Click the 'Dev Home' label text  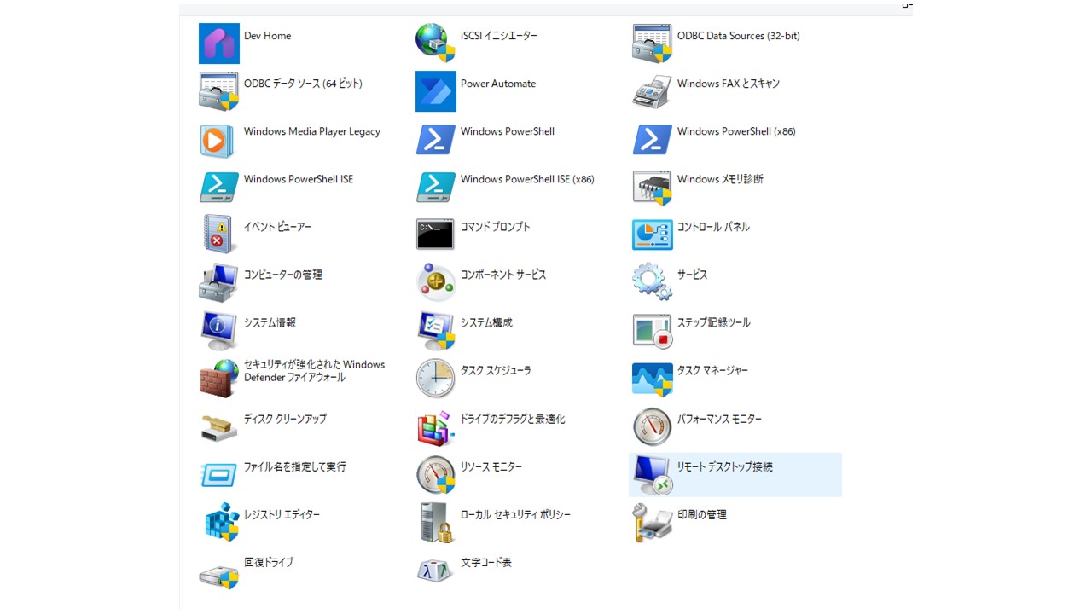point(267,36)
